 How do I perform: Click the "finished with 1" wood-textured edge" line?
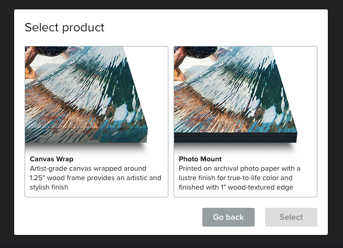pyautogui.click(x=236, y=187)
